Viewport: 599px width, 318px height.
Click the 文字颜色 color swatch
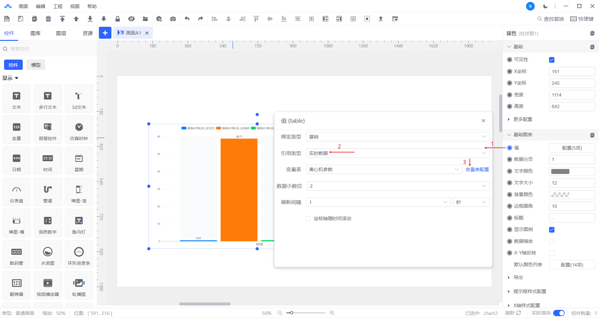[x=560, y=171]
